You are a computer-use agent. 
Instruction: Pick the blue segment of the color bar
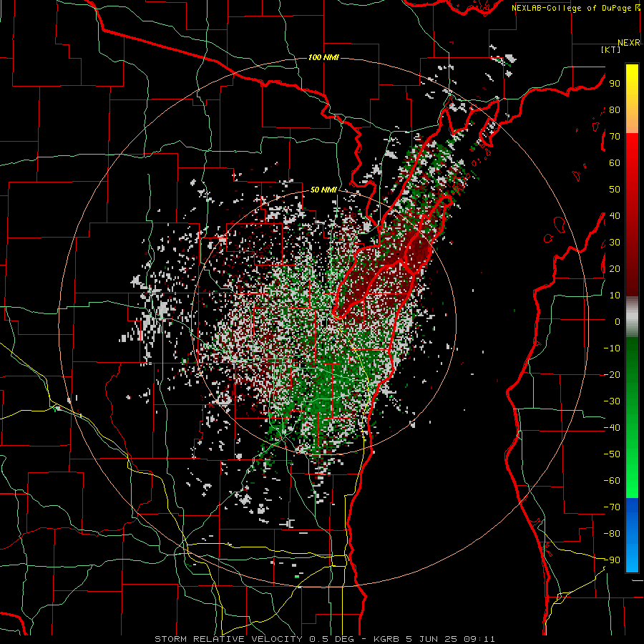pyautogui.click(x=632, y=535)
